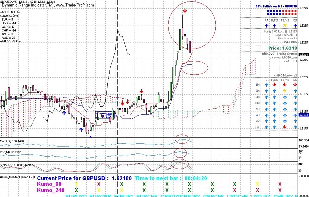The image size is (309, 197).
Task: Click the 1D row CS up arrow
Action: [x=295, y=121]
